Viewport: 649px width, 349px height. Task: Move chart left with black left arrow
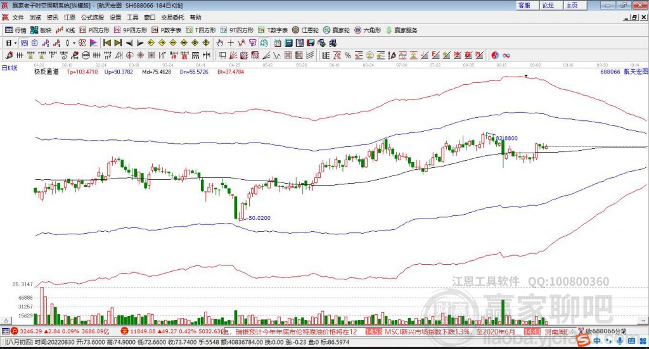pos(129,43)
